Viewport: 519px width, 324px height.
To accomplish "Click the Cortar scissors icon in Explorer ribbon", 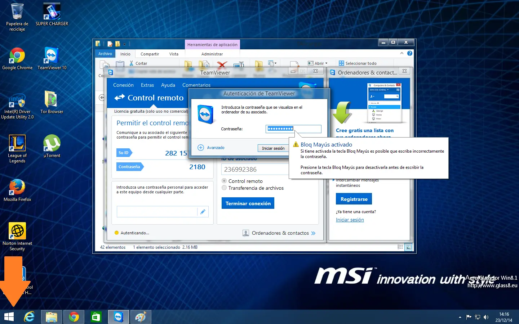I will click(x=132, y=63).
